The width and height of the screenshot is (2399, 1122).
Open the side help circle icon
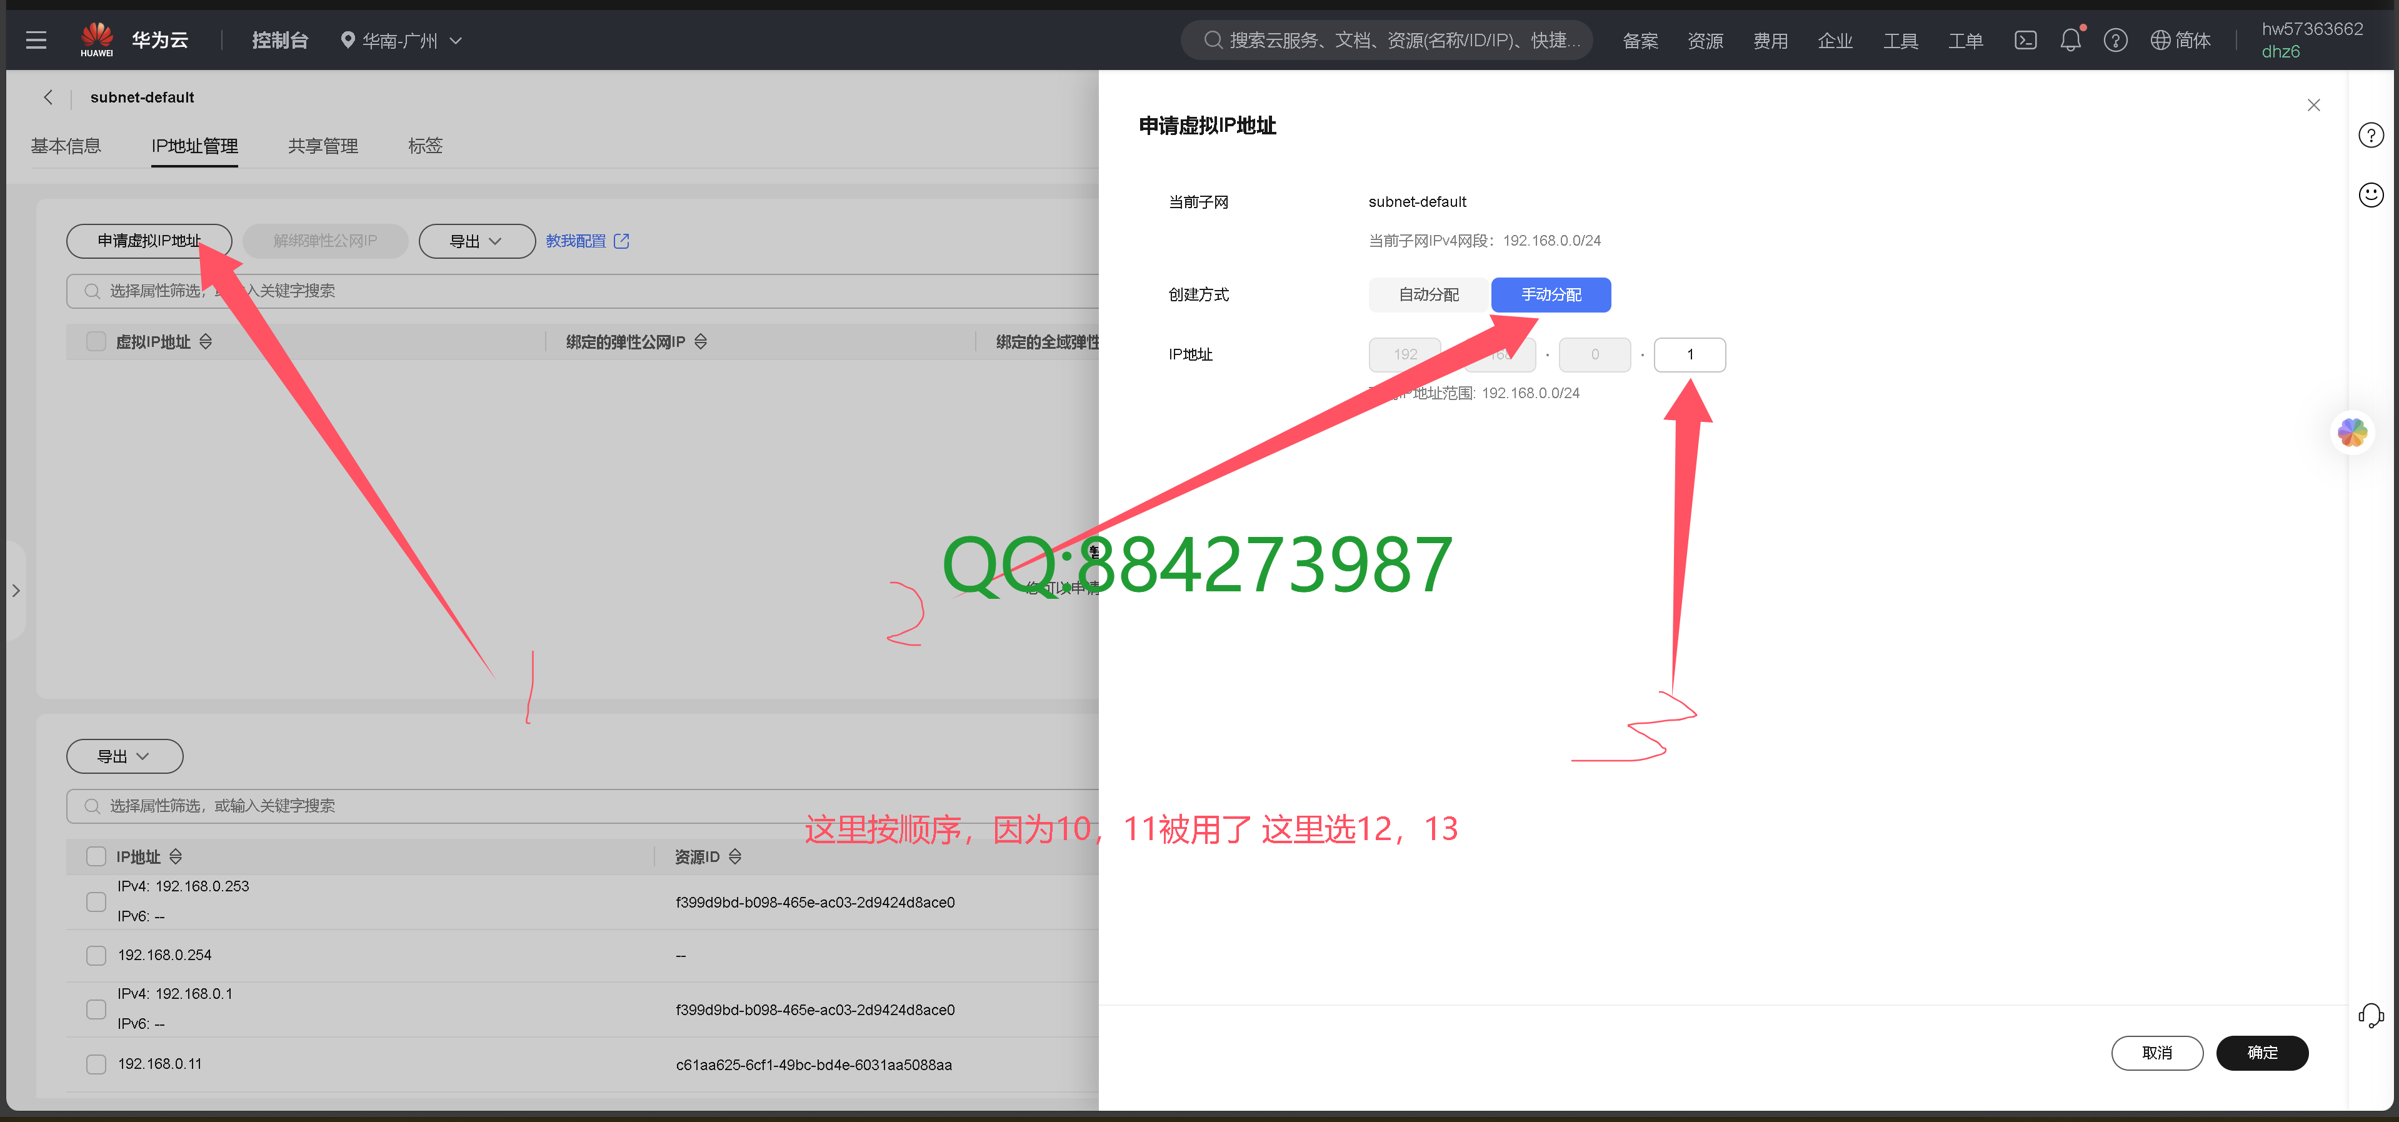click(2370, 135)
